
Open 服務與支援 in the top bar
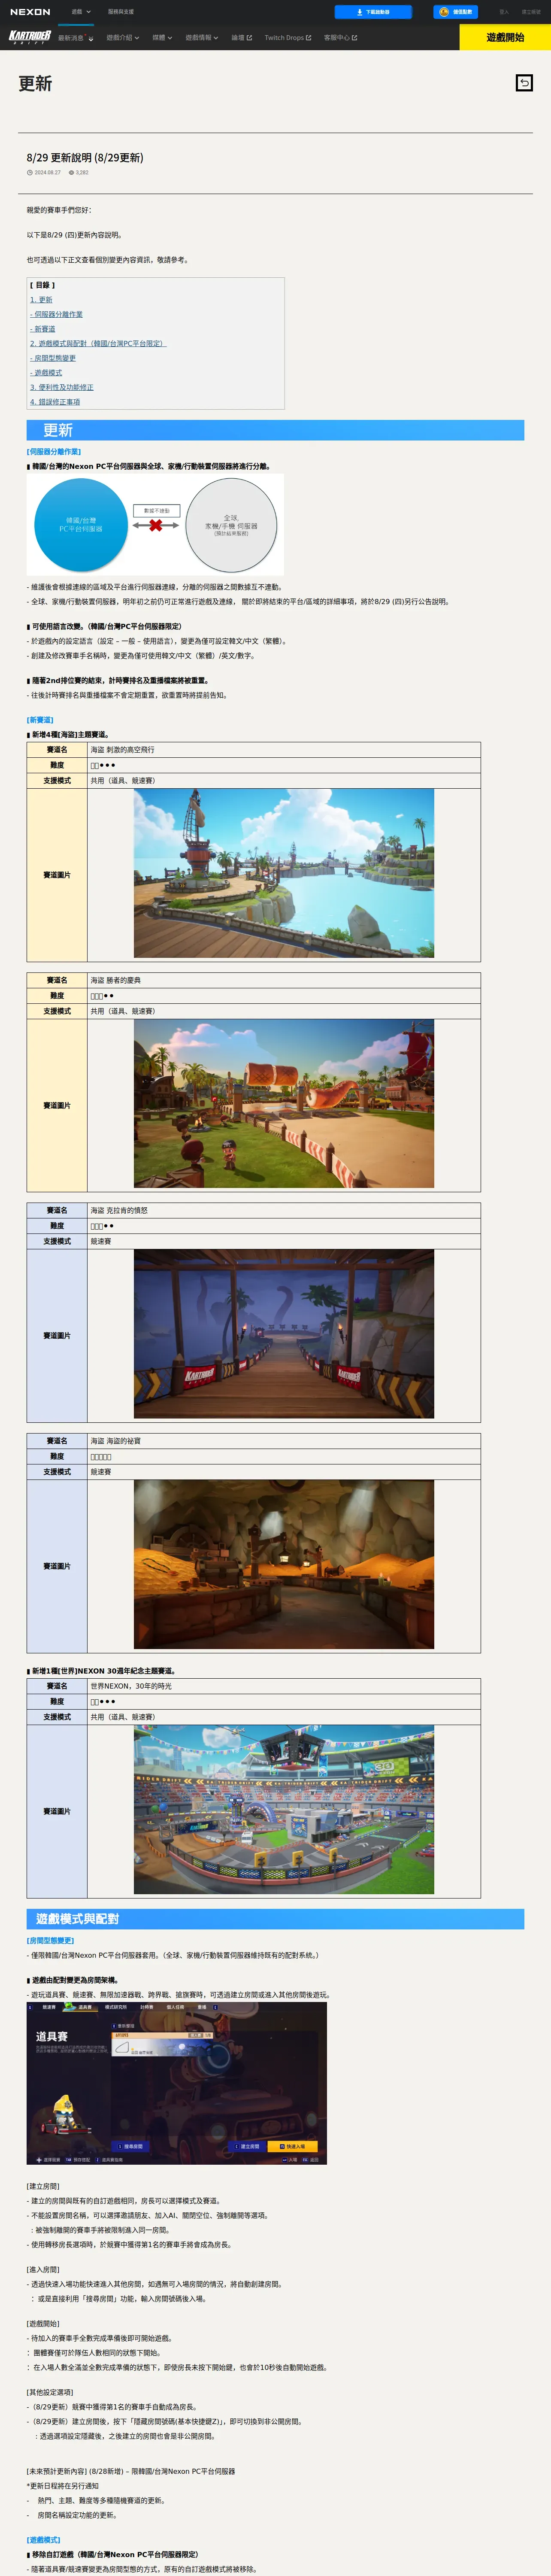tap(121, 12)
